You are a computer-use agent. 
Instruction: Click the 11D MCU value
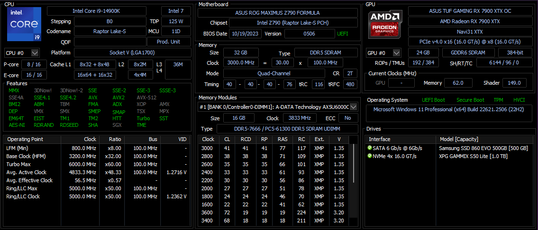coord(176,31)
